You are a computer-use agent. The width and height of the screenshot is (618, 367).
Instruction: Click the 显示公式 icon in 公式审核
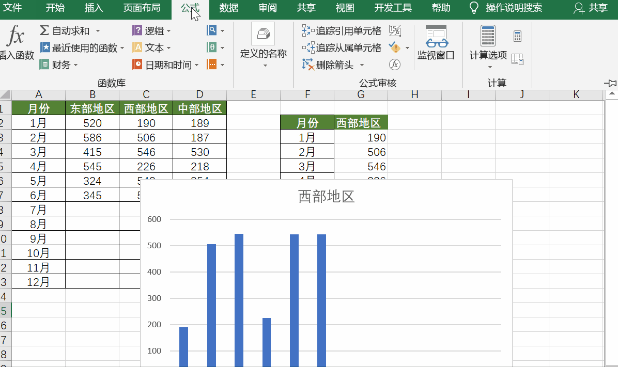(395, 30)
